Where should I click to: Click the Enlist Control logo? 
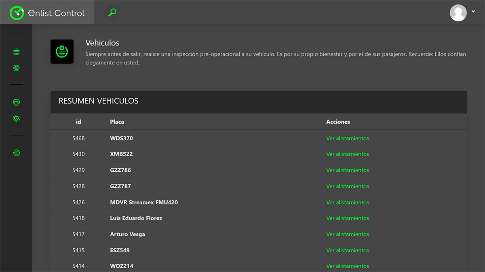[x=47, y=12]
